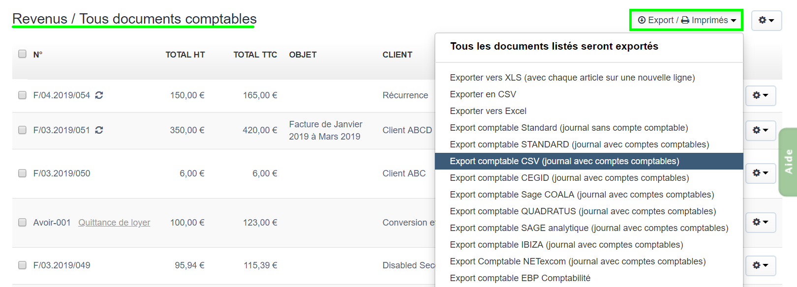The image size is (797, 287).
Task: Sort by TOTAL HT column header
Action: tap(185, 55)
